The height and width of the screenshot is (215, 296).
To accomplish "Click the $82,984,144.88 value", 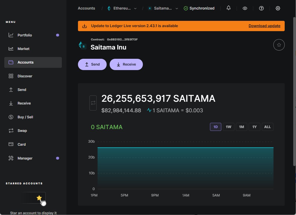I will coord(121,110).
